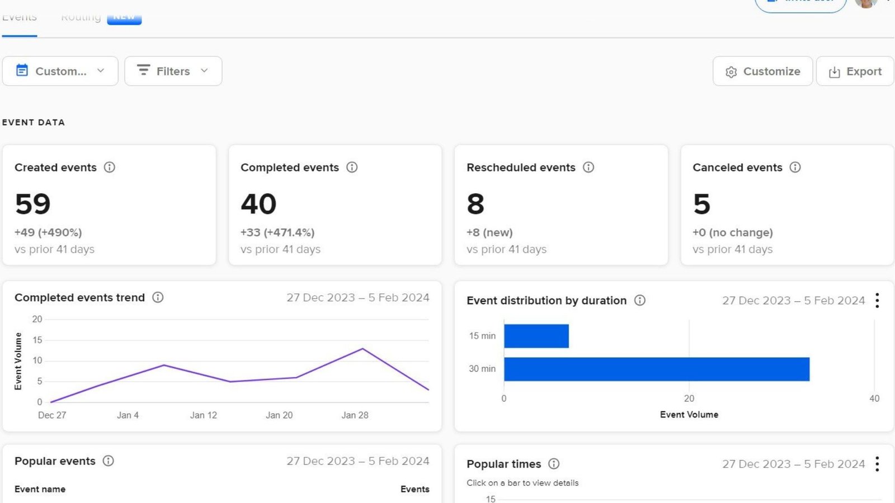Click info icon next to Created events
The width and height of the screenshot is (895, 503).
[x=110, y=167]
